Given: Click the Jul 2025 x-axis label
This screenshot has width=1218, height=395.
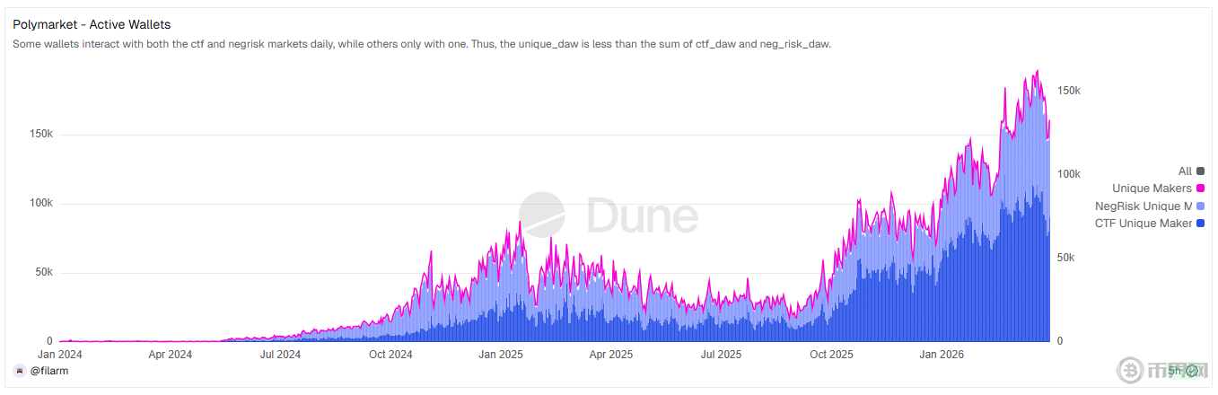Looking at the screenshot, I should point(720,355).
